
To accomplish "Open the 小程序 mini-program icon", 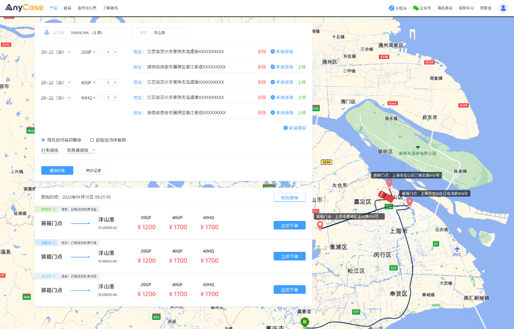I will 391,8.
